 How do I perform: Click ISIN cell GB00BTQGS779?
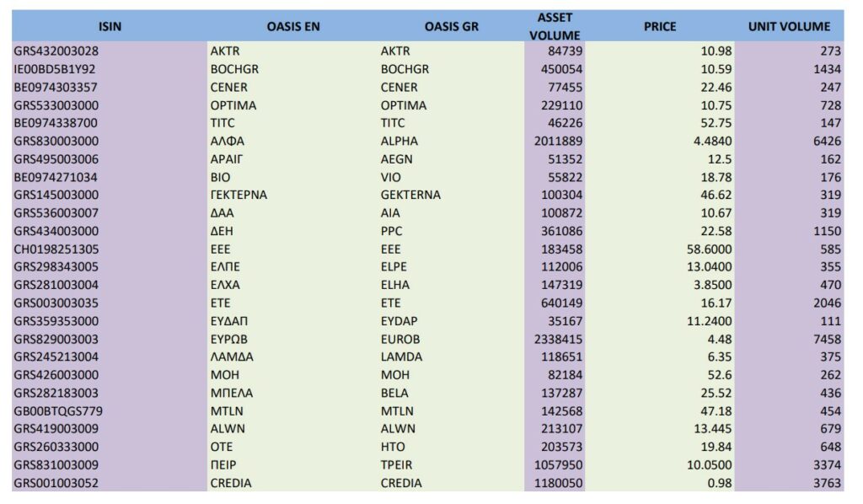(58, 411)
